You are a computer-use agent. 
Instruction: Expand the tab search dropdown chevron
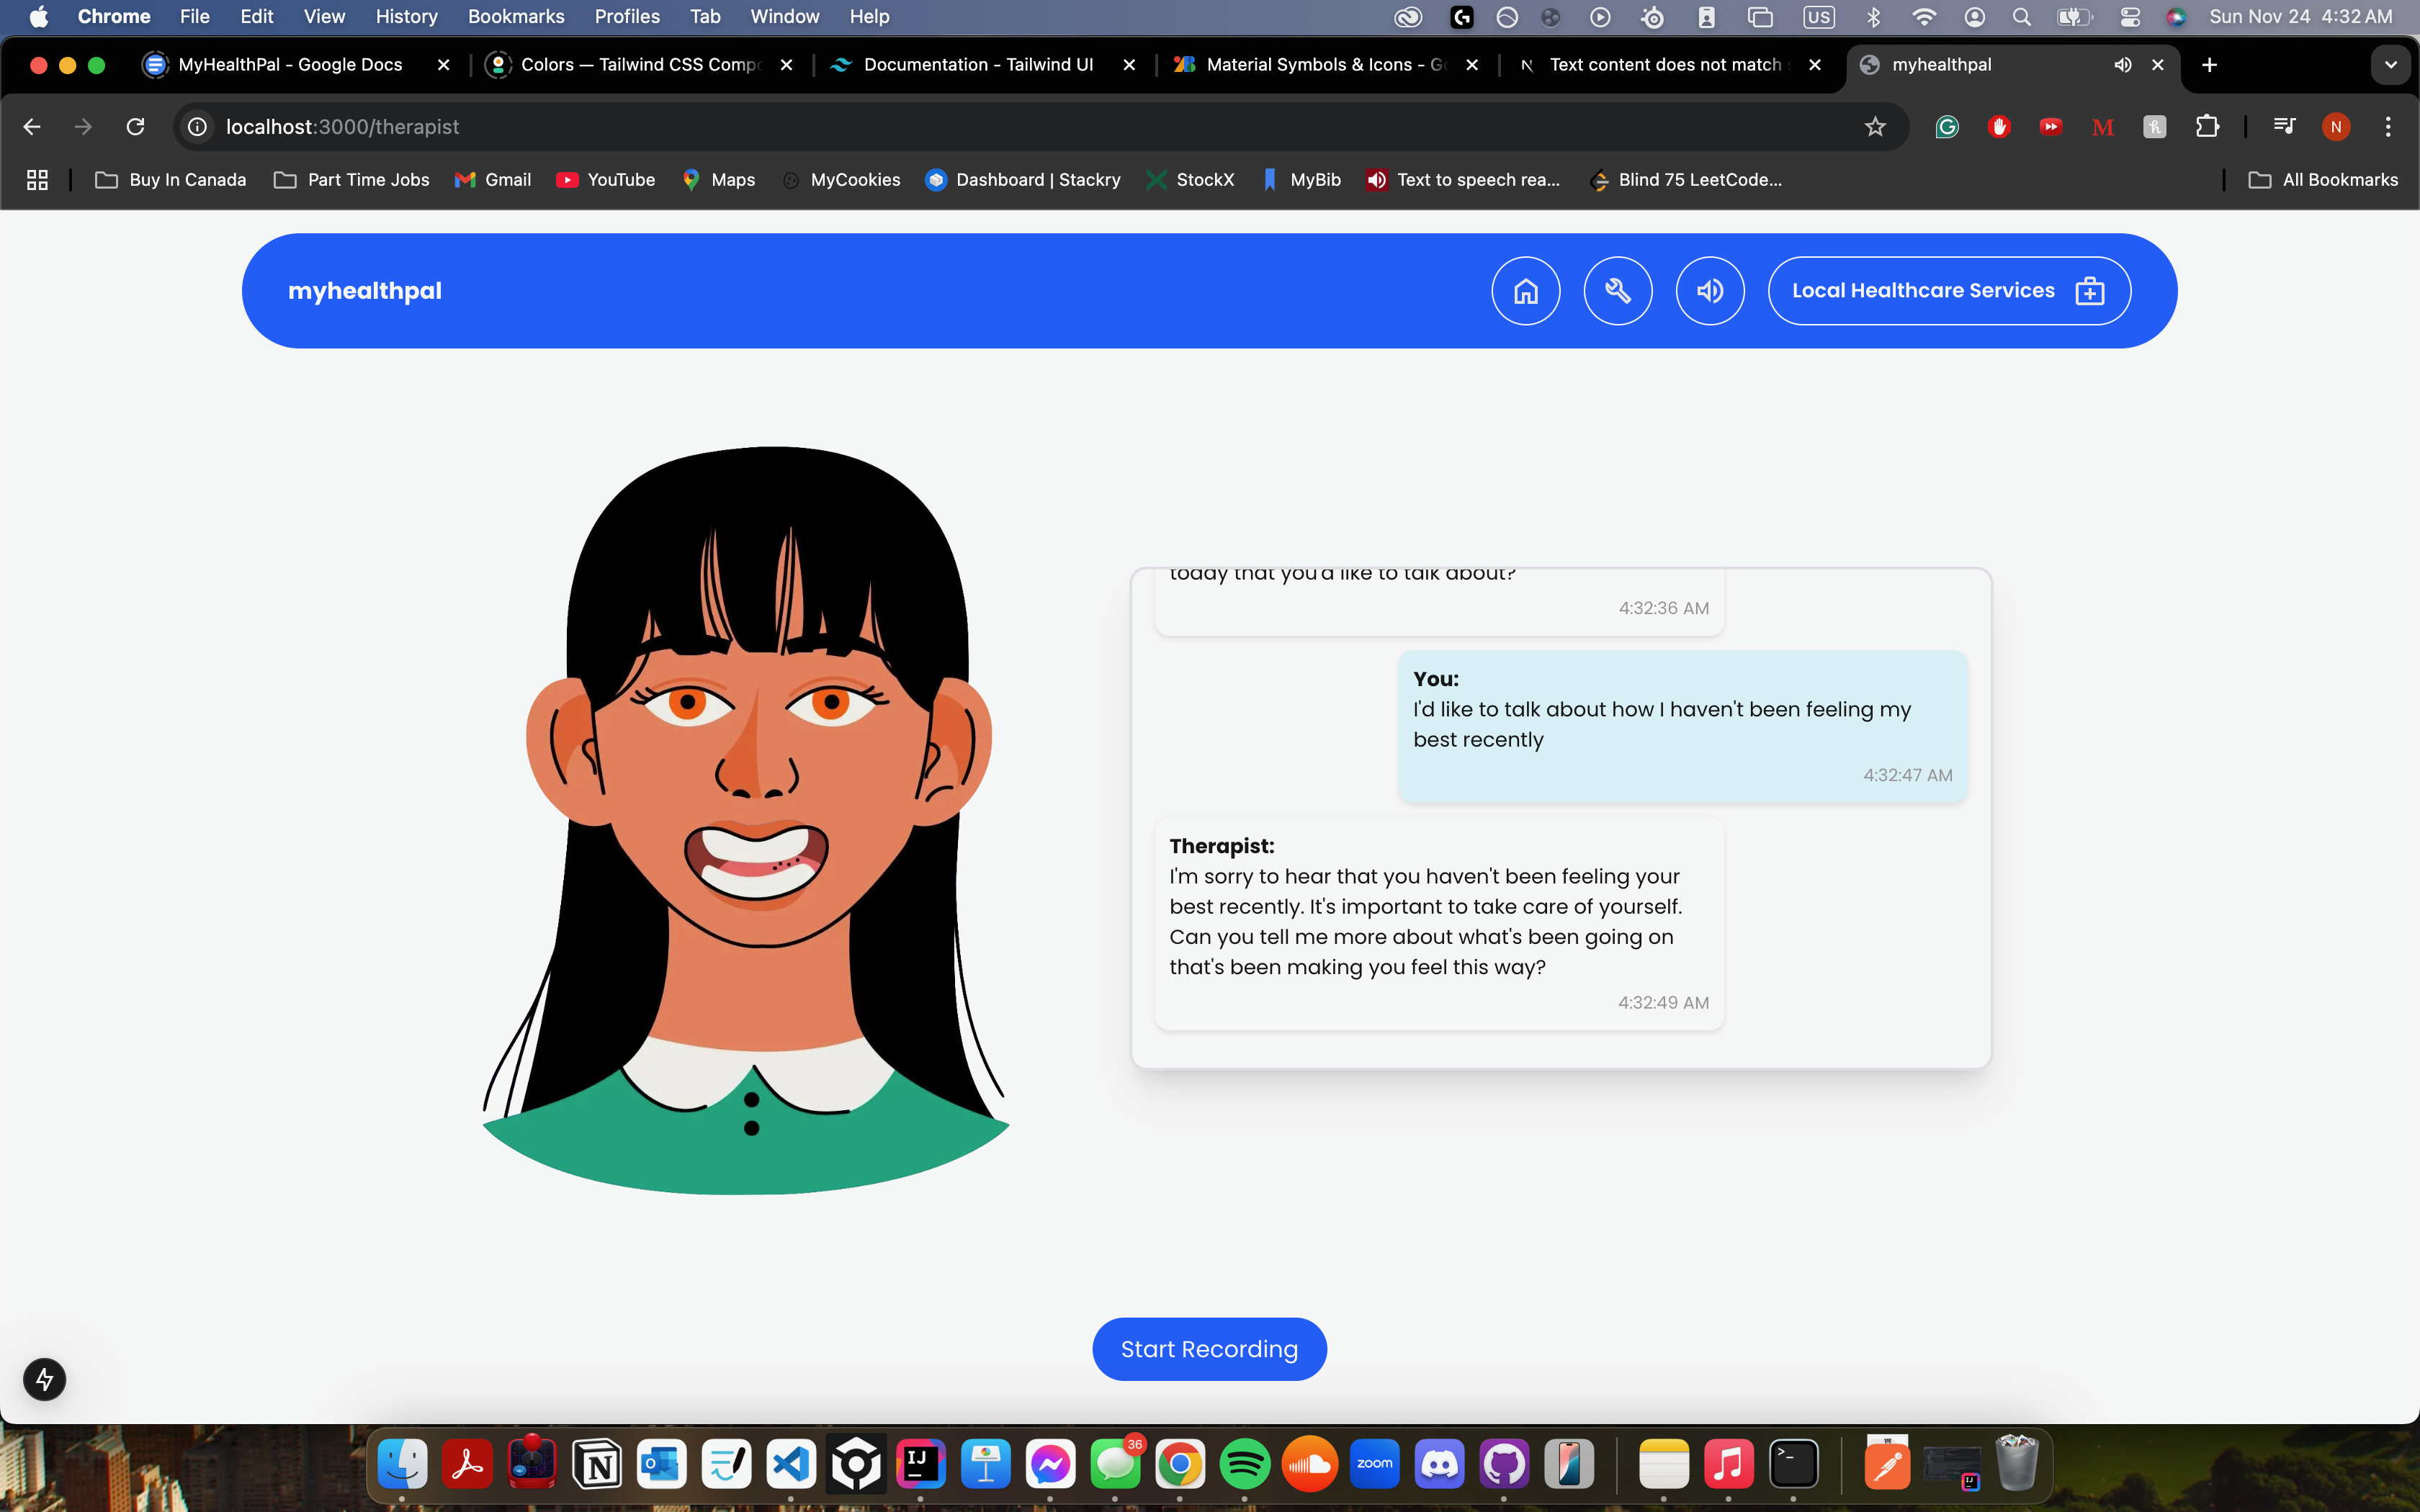pyautogui.click(x=2390, y=65)
